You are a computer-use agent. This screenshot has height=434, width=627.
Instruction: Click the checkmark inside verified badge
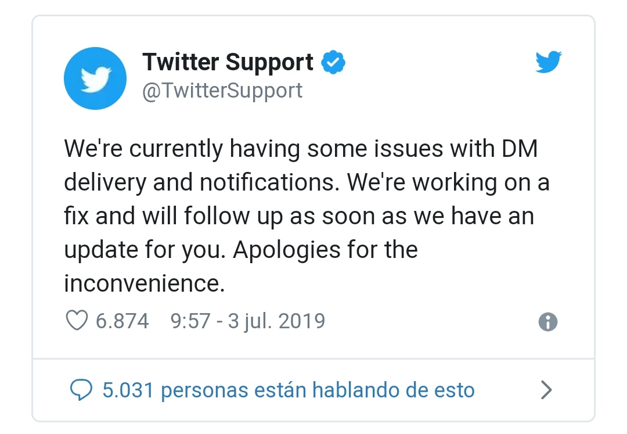coord(333,62)
